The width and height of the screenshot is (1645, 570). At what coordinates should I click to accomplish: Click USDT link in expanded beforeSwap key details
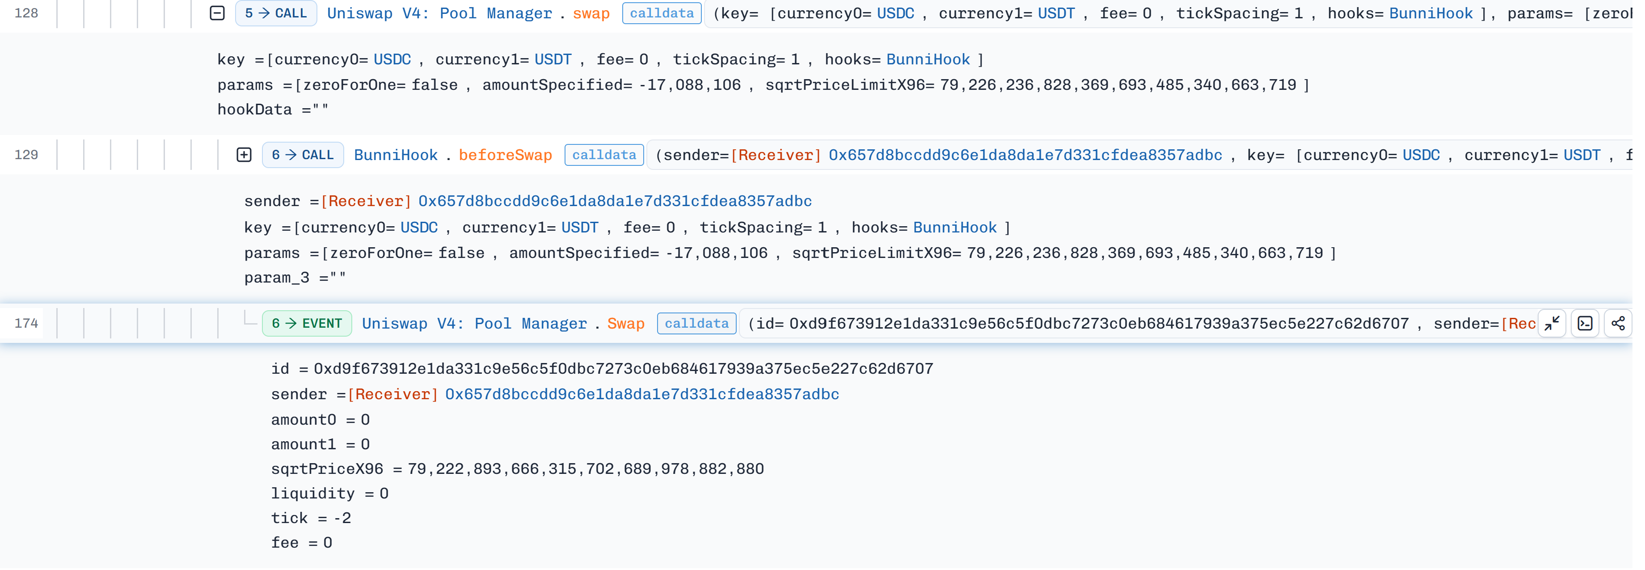tap(580, 228)
